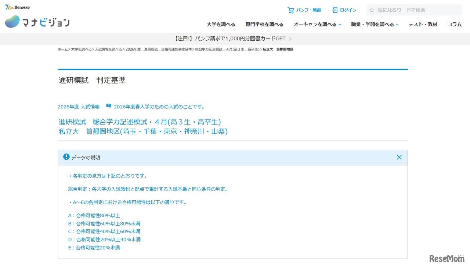Viewport: 470px width, 267px height.
Task: Open the 専門学校を調べる menu
Action: click(x=264, y=25)
